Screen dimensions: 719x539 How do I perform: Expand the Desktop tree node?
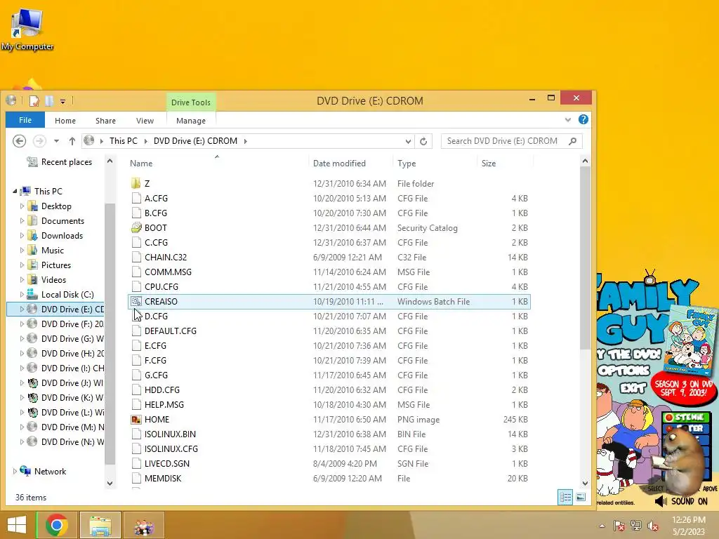[x=22, y=206]
